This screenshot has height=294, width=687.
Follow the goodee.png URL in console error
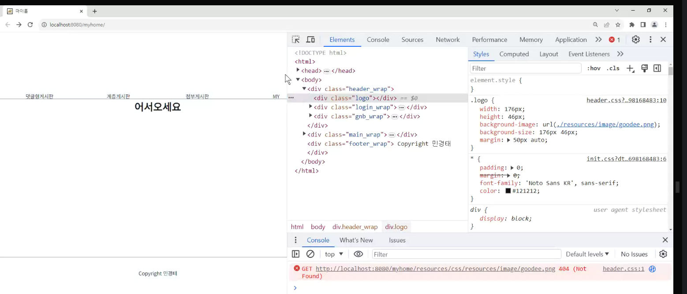pos(435,269)
